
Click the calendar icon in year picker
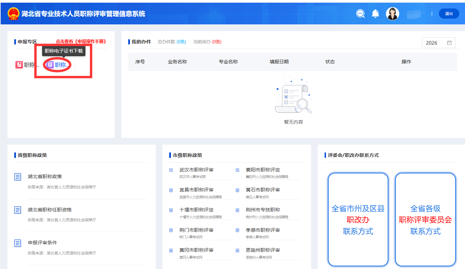(x=449, y=43)
